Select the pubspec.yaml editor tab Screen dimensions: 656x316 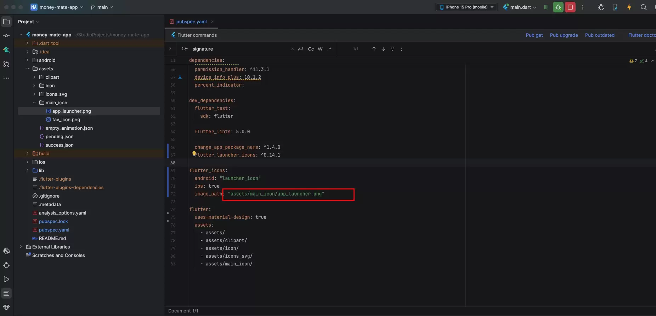(x=191, y=22)
